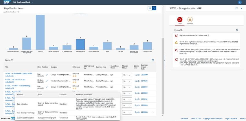Click Data migration row in activities popup
The image size is (246, 121).
[67, 104]
